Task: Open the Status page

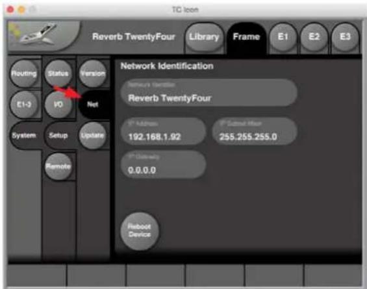Action: 58,73
